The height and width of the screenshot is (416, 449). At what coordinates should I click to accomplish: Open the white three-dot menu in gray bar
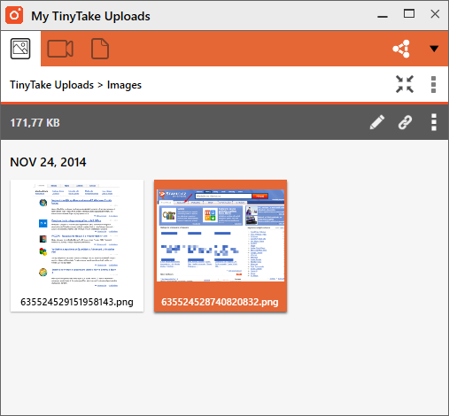coord(434,122)
